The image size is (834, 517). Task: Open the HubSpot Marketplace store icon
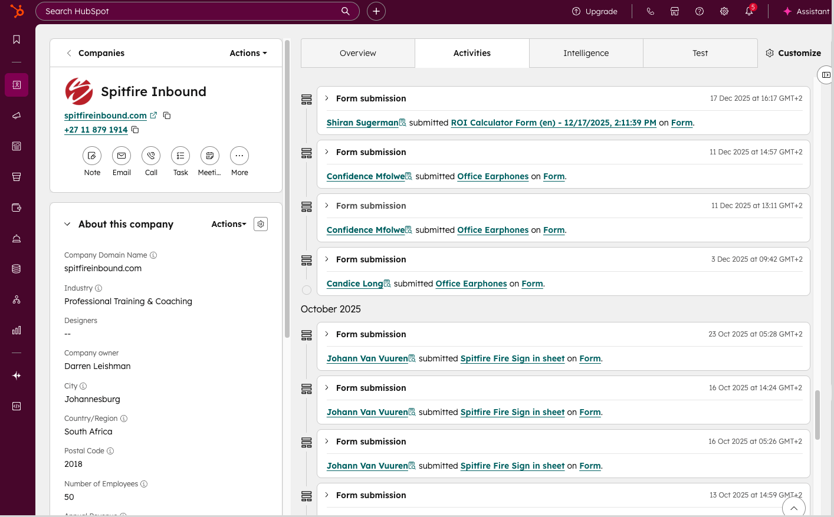(674, 11)
